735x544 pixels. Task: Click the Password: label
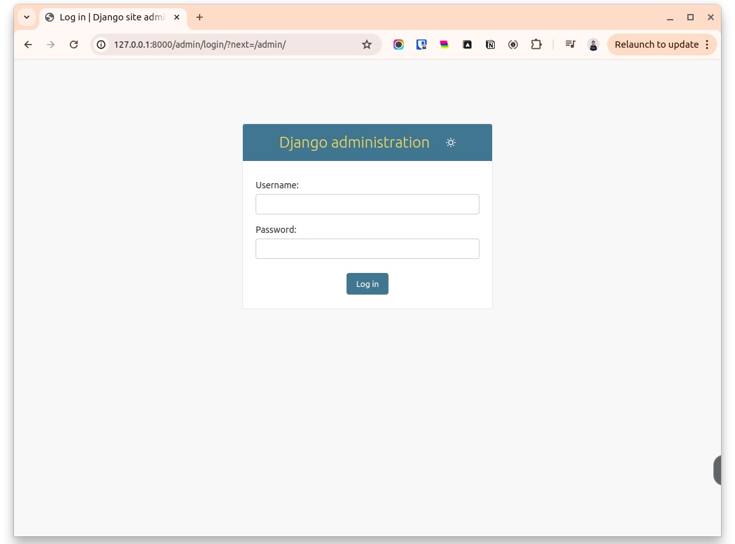[276, 230]
